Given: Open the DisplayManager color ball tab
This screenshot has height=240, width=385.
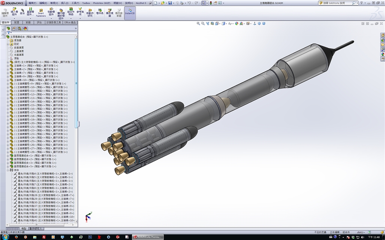Looking at the screenshot, I should click(25, 28).
